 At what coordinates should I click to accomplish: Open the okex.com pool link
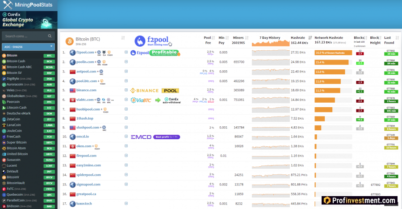click(84, 146)
